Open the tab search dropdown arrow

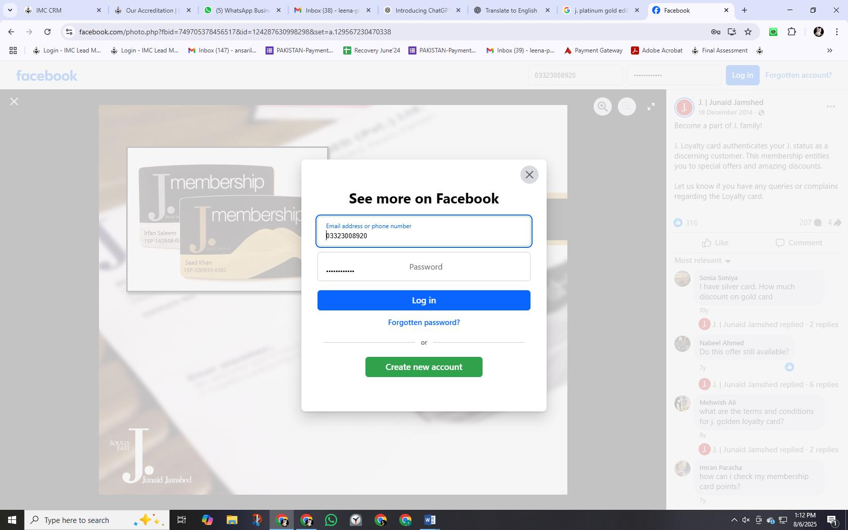[x=10, y=10]
